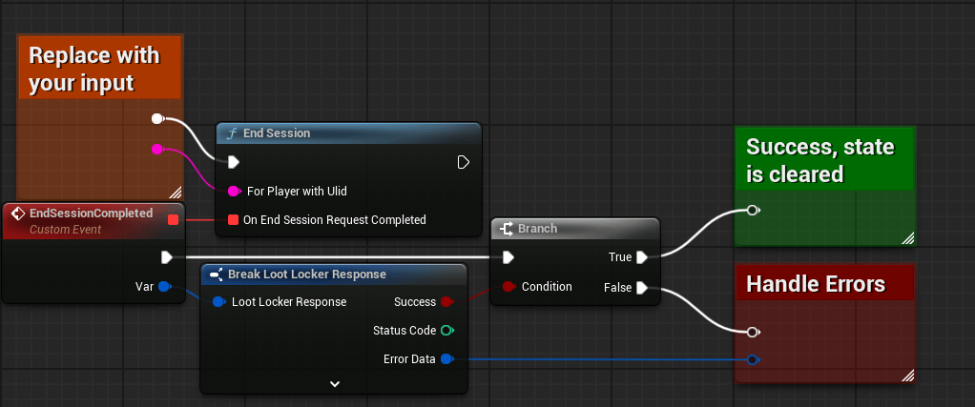
Task: Click the resize handle of Success comment
Action: coord(906,238)
